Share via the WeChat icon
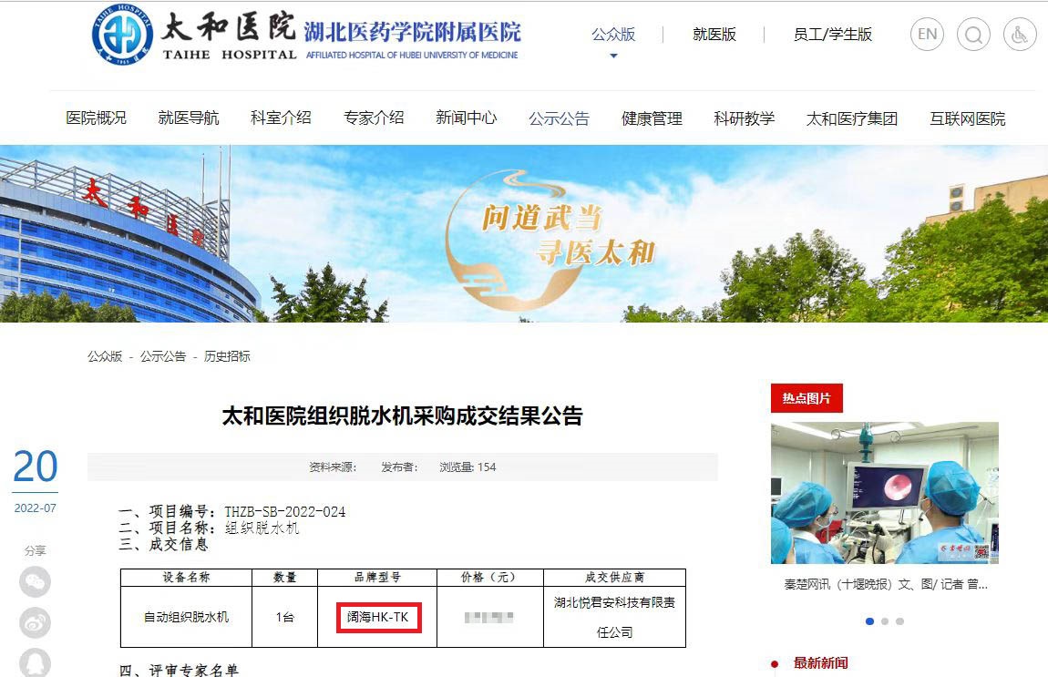 tap(36, 581)
